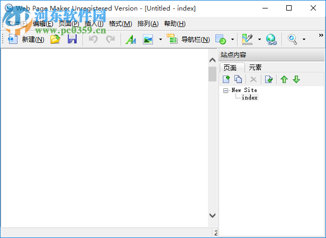
Task: Click the navigation bar icon
Action: (x=172, y=39)
